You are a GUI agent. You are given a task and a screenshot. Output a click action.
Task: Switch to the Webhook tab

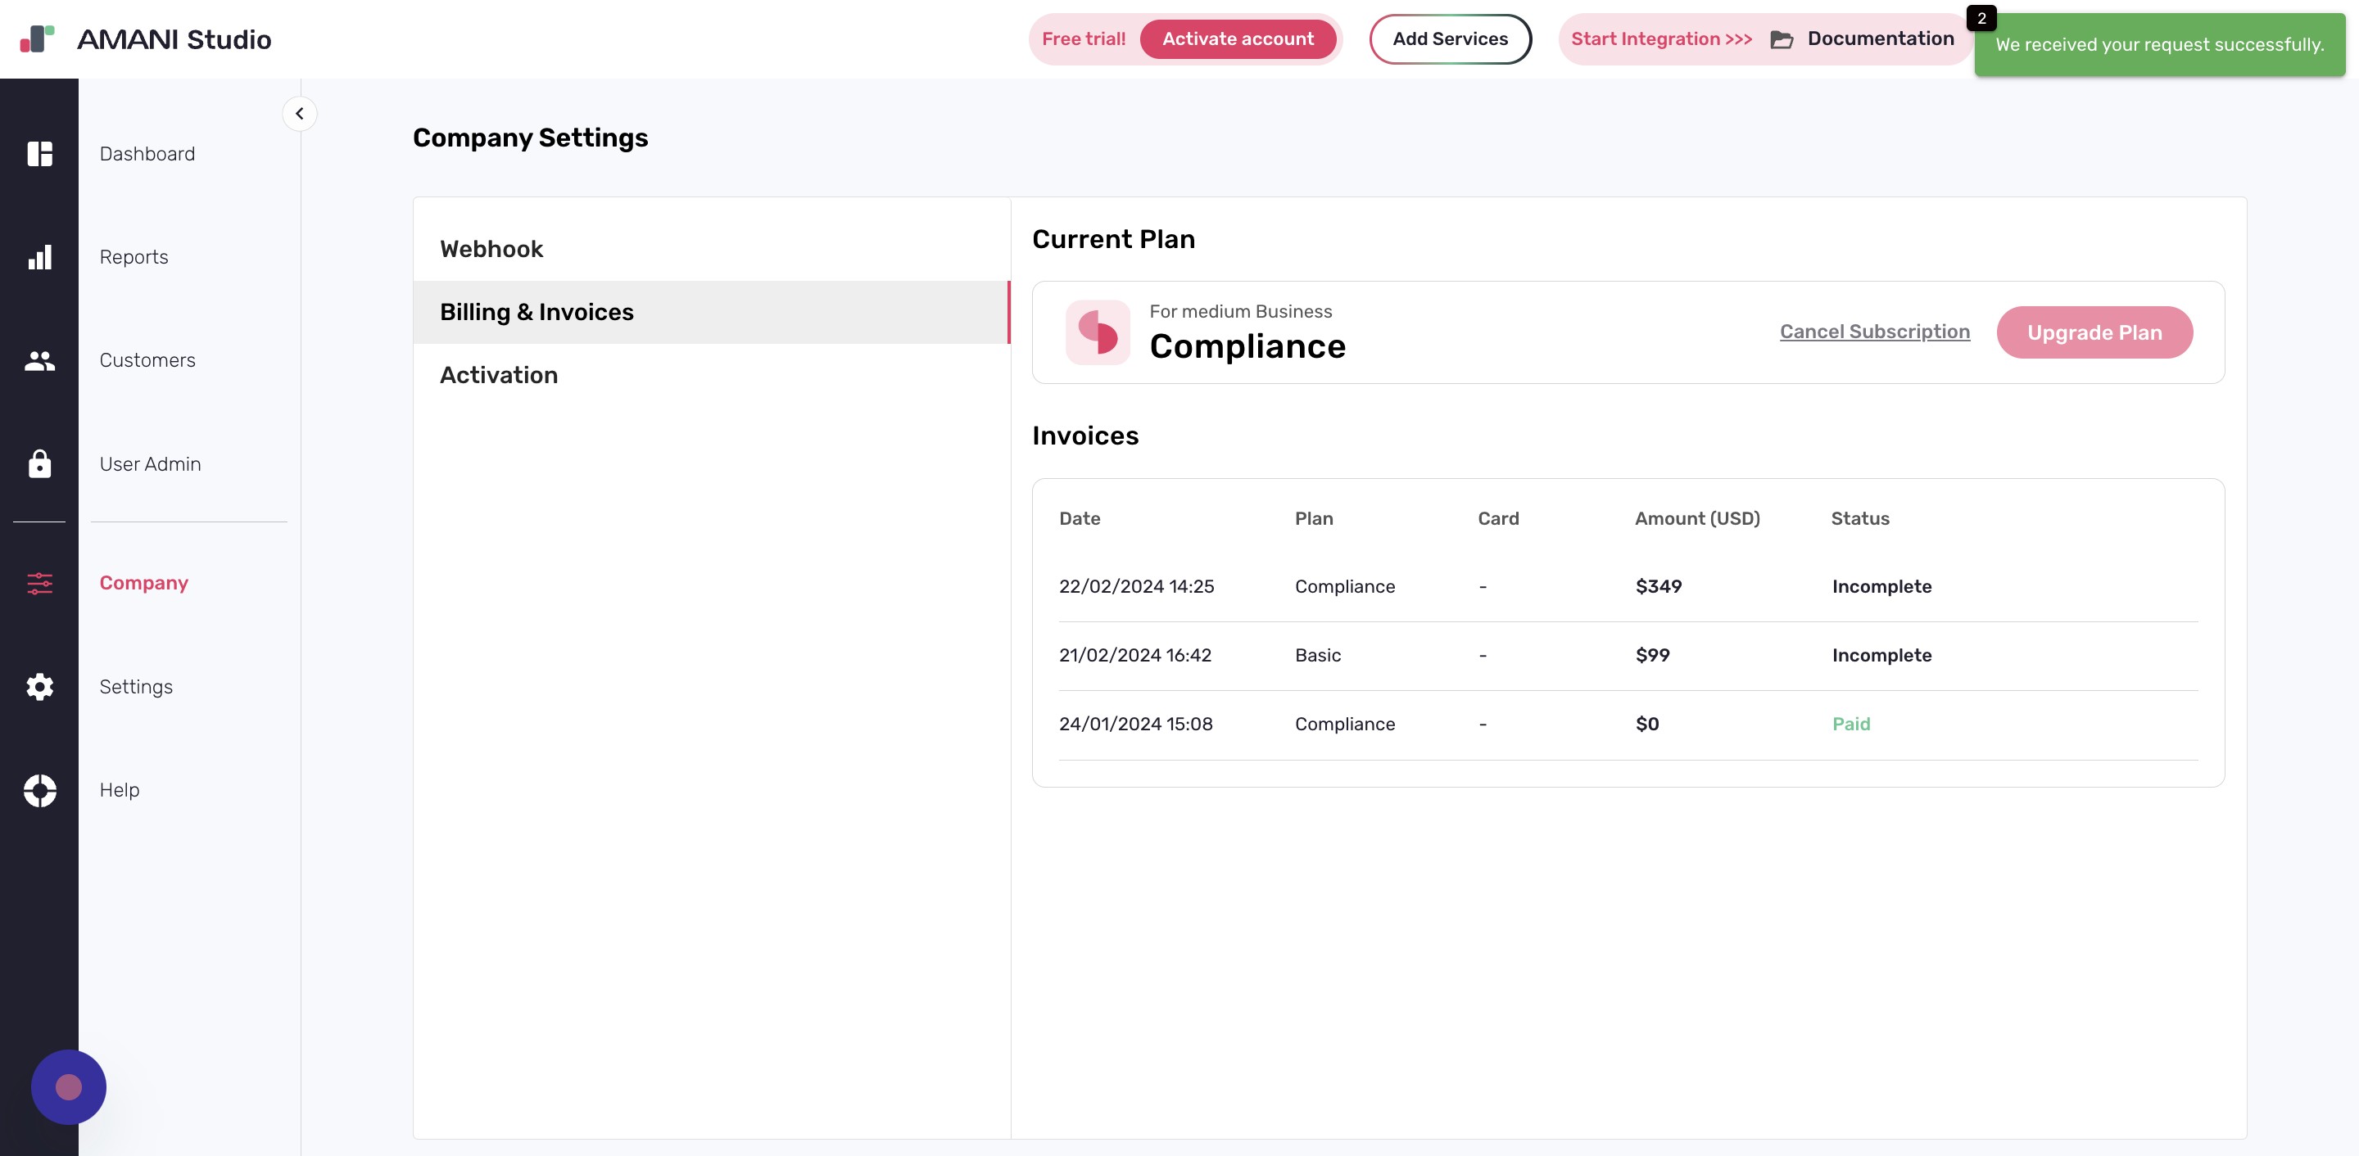[491, 248]
